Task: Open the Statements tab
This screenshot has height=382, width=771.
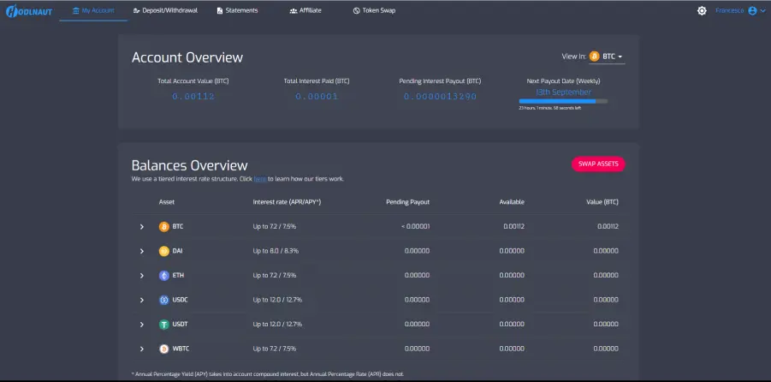Action: (237, 10)
